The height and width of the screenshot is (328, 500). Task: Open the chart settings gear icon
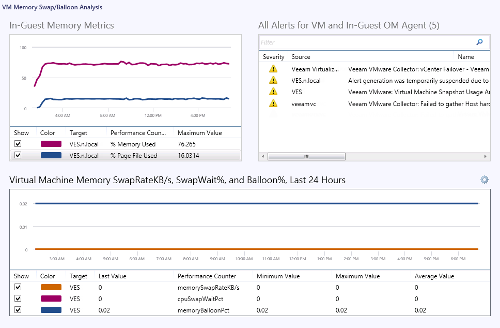484,180
